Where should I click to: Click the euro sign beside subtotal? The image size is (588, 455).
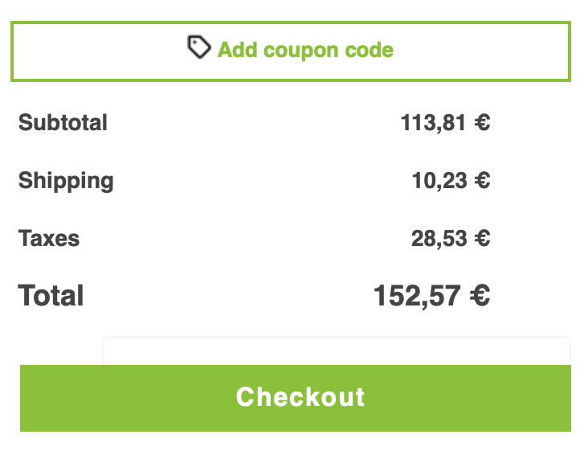coord(482,122)
